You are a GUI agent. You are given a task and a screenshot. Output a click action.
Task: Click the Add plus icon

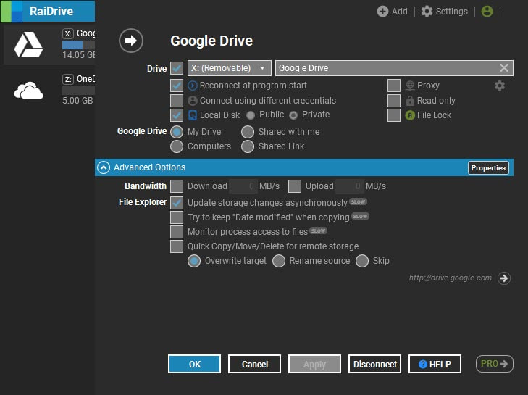[382, 12]
